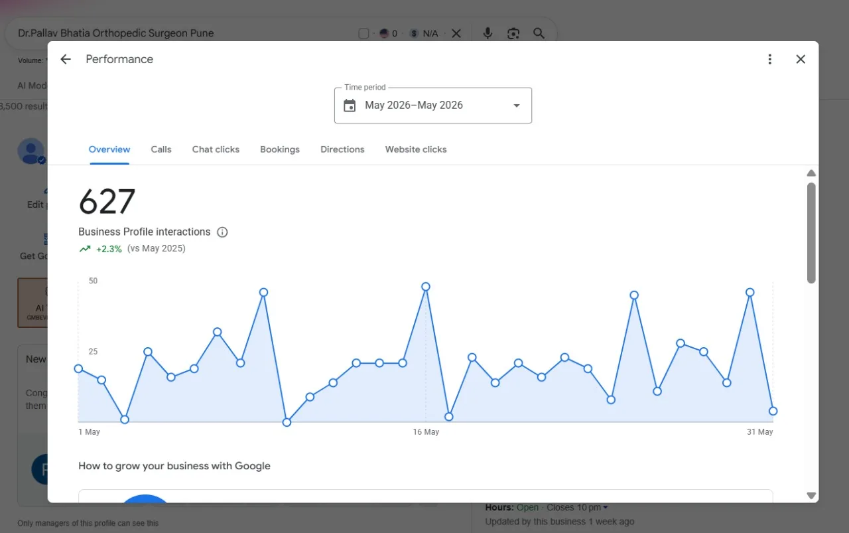The height and width of the screenshot is (533, 849).
Task: Click the microphone voice search icon
Action: coord(488,33)
